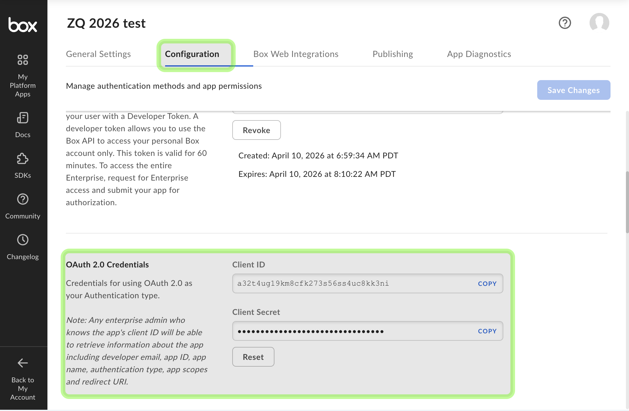
Task: Click inside the Client ID field
Action: coord(339,283)
